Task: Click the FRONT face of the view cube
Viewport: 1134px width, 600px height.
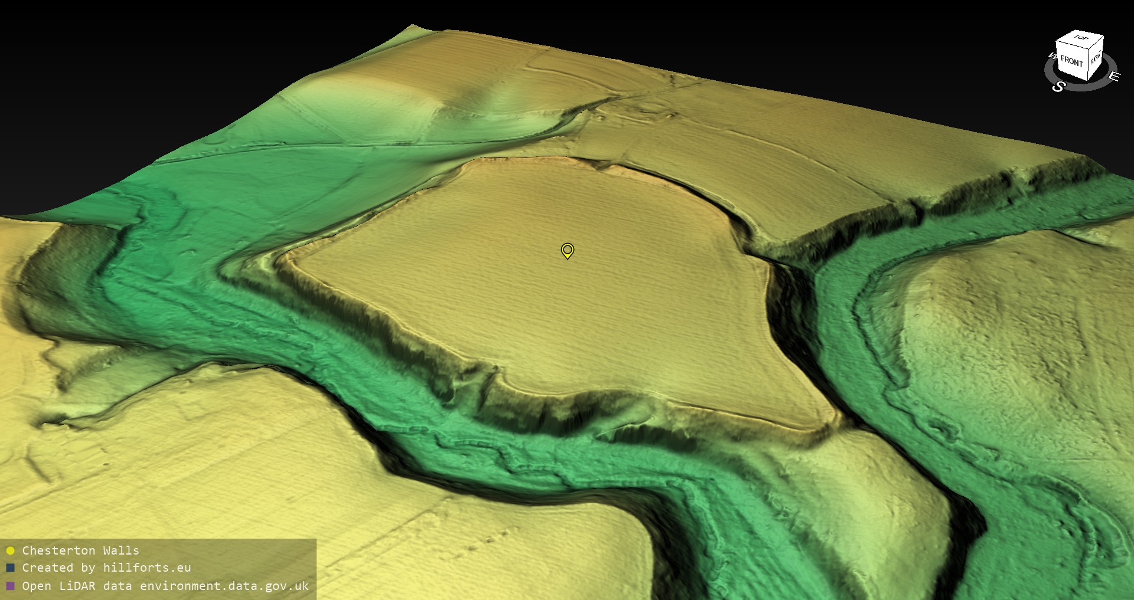Action: 1071,61
